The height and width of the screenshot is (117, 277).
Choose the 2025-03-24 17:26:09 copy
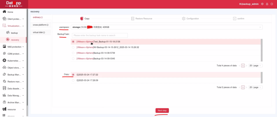[x=73, y=80]
